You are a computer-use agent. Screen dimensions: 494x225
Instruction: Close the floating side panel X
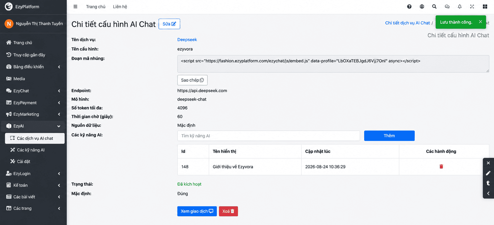(x=488, y=163)
